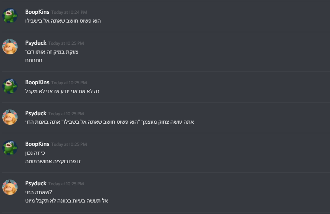Click the message text "הוא פשוט חושב שאתה אל בישבילו"
This screenshot has width=330, height=214.
coord(63,21)
